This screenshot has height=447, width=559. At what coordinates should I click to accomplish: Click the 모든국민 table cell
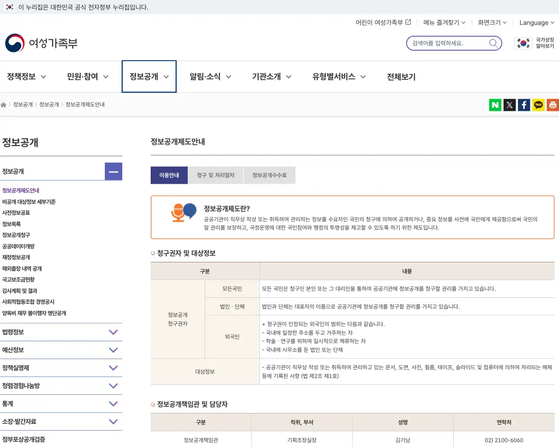(232, 289)
